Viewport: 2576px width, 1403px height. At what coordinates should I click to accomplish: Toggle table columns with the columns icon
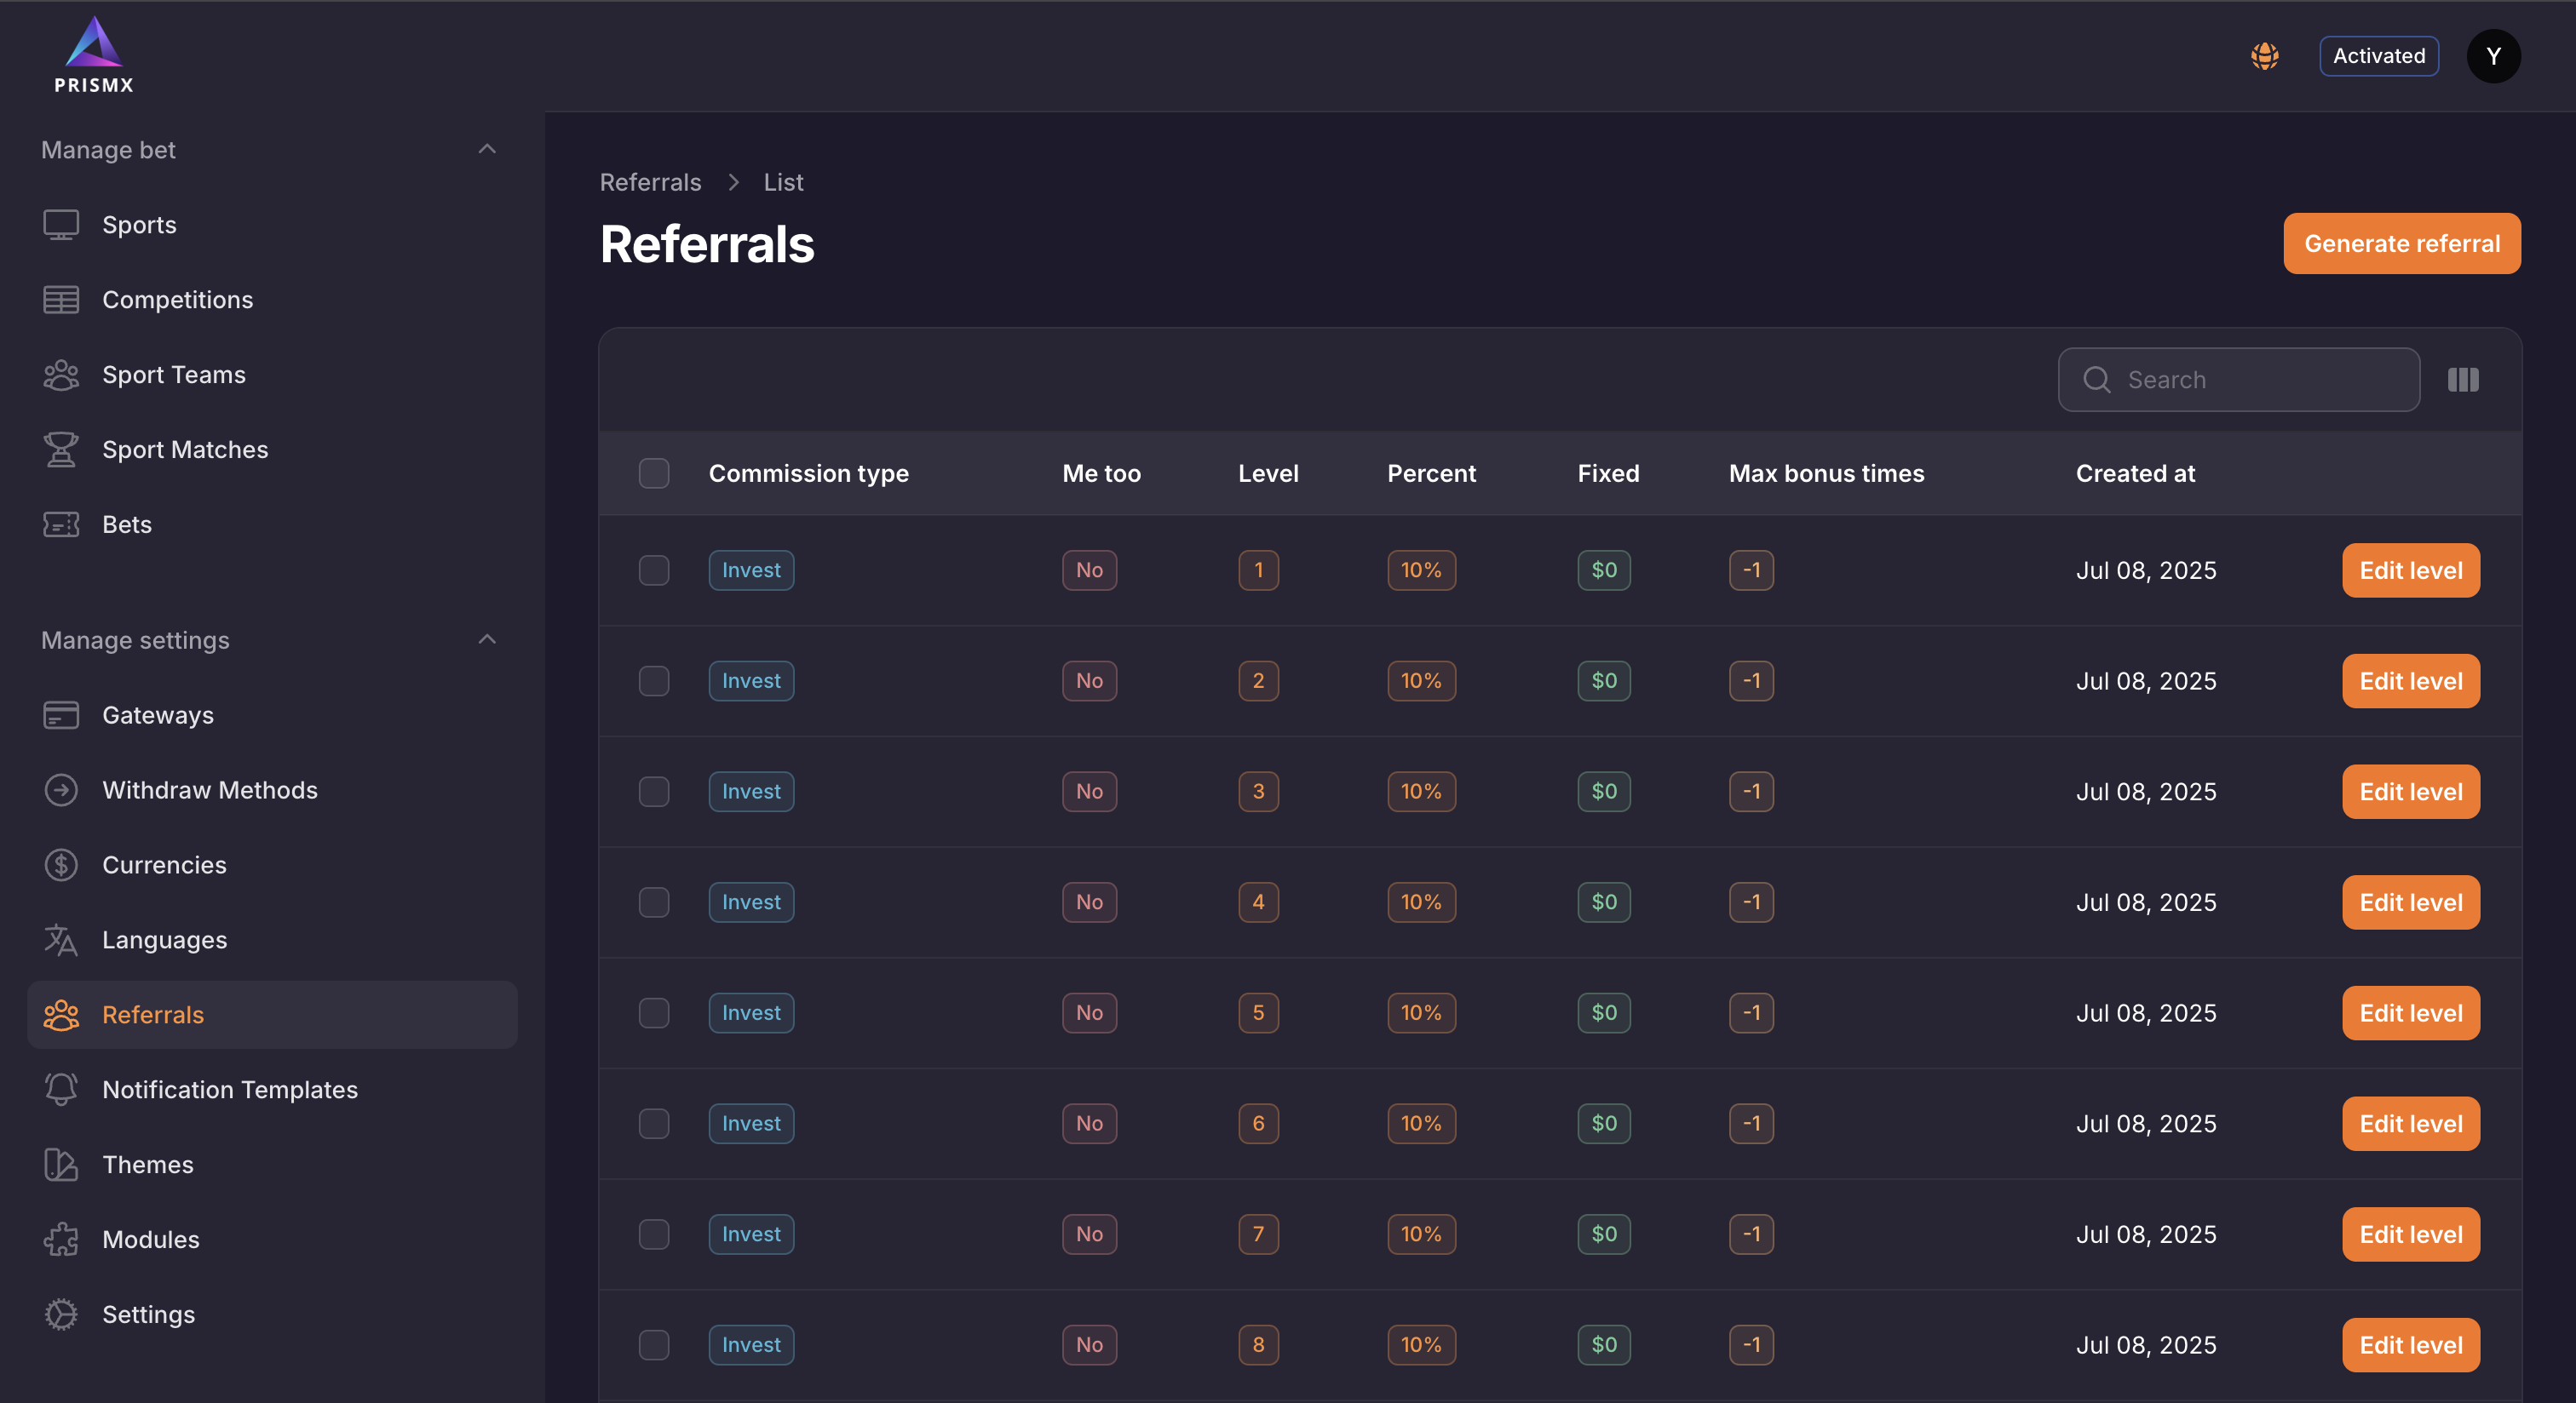coord(2462,380)
